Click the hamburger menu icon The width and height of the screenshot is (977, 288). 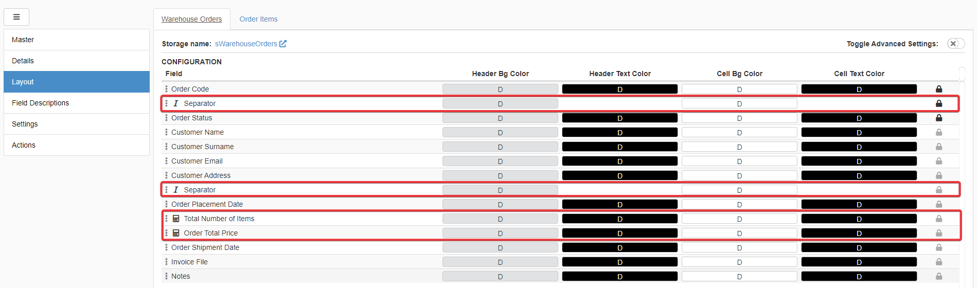coord(16,17)
